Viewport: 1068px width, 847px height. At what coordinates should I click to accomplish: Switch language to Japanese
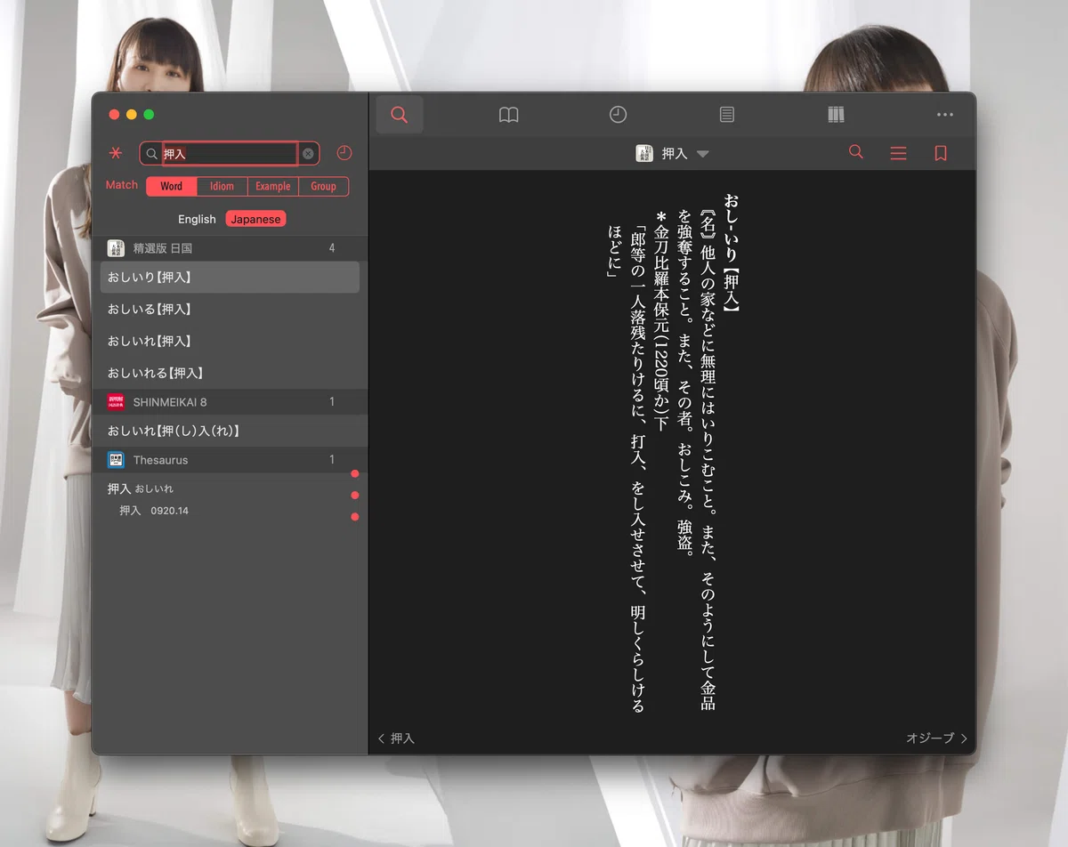255,219
